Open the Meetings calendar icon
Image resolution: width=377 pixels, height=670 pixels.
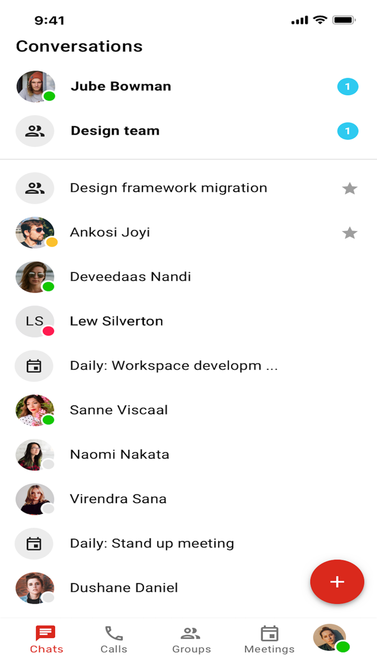click(269, 634)
